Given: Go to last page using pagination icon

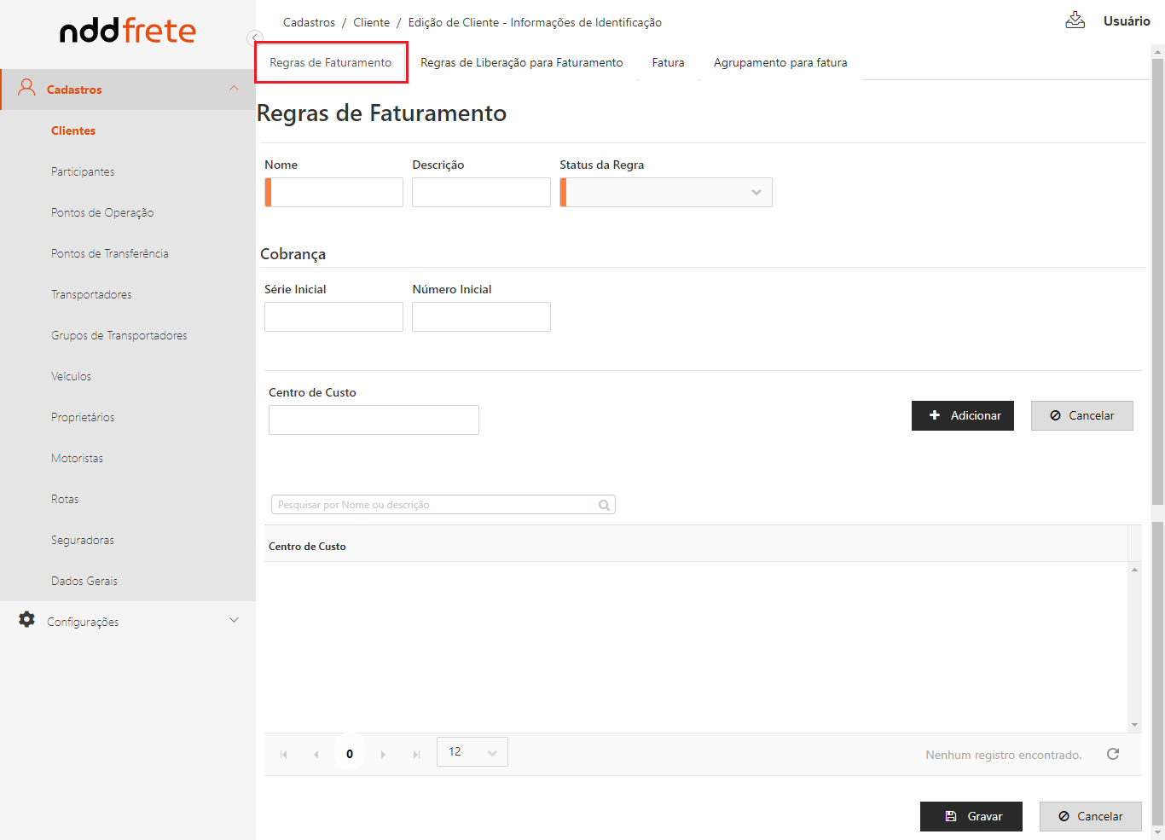Looking at the screenshot, I should point(416,755).
